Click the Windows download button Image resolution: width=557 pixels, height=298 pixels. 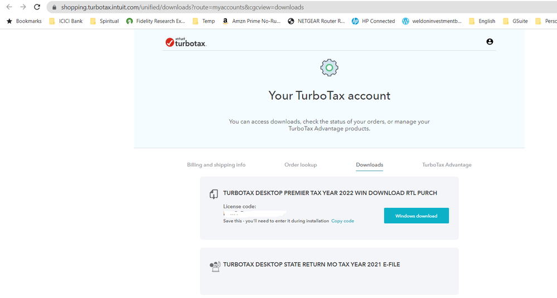point(416,216)
